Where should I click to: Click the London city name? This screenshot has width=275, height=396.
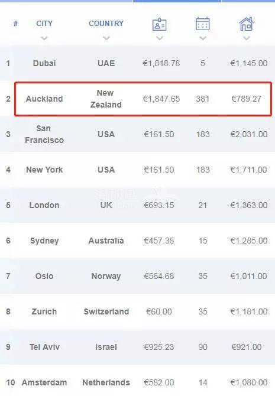click(x=44, y=205)
